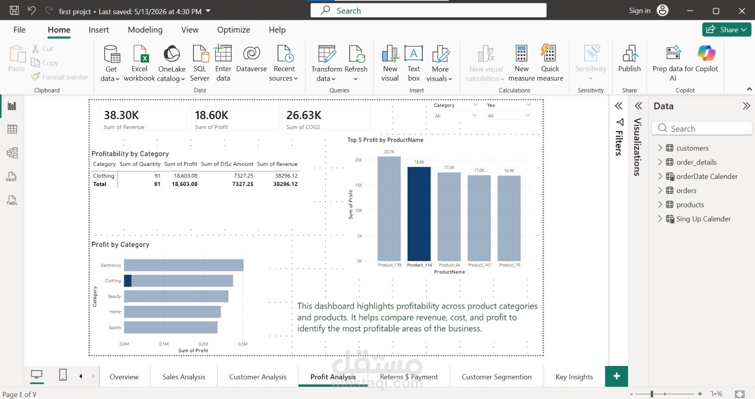Switch to Table view in sidebar
Screen dimensions: 755x399
click(x=12, y=129)
